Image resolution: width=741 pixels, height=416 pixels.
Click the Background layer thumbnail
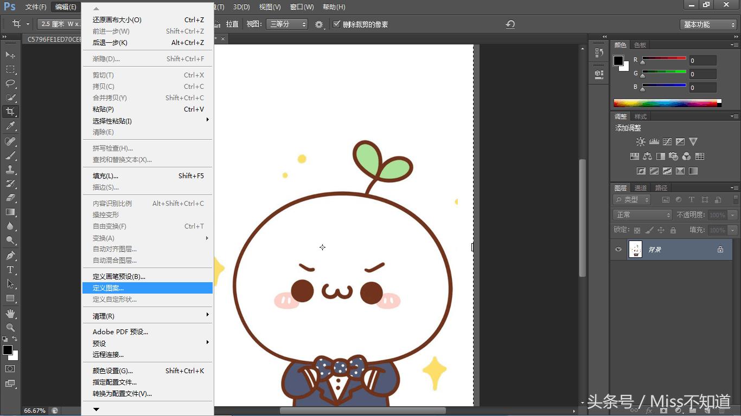tap(635, 249)
